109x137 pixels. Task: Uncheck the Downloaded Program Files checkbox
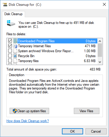coord(10,41)
